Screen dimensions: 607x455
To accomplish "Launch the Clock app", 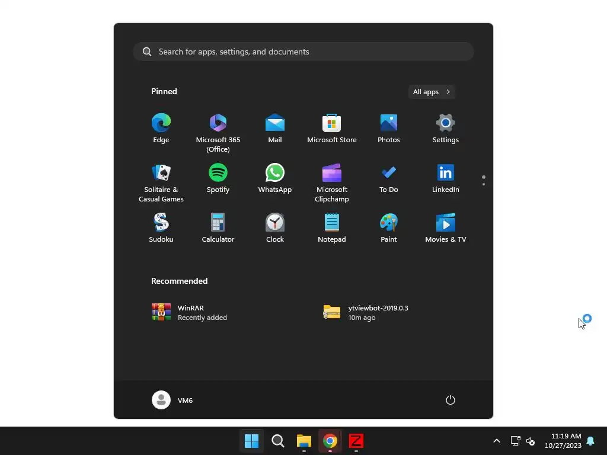I will point(275,228).
